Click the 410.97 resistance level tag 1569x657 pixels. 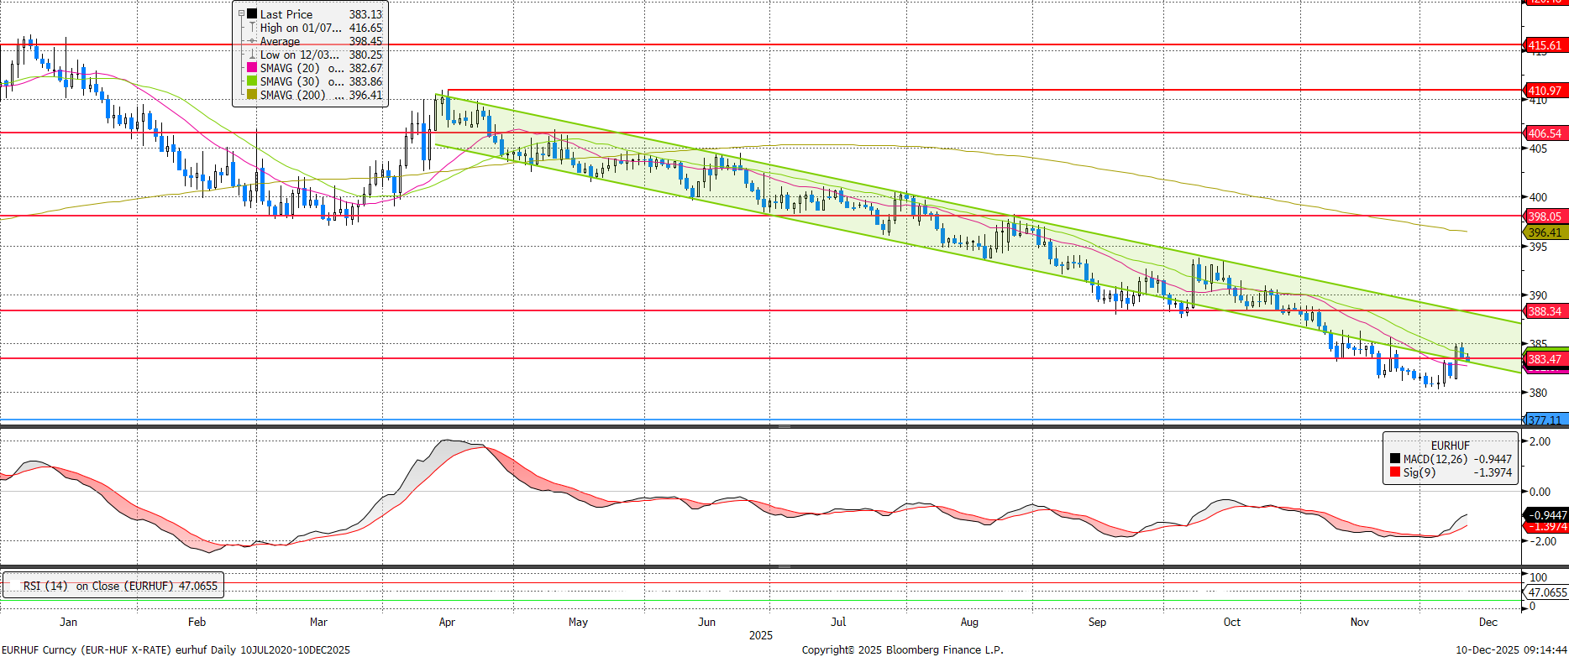pos(1545,91)
